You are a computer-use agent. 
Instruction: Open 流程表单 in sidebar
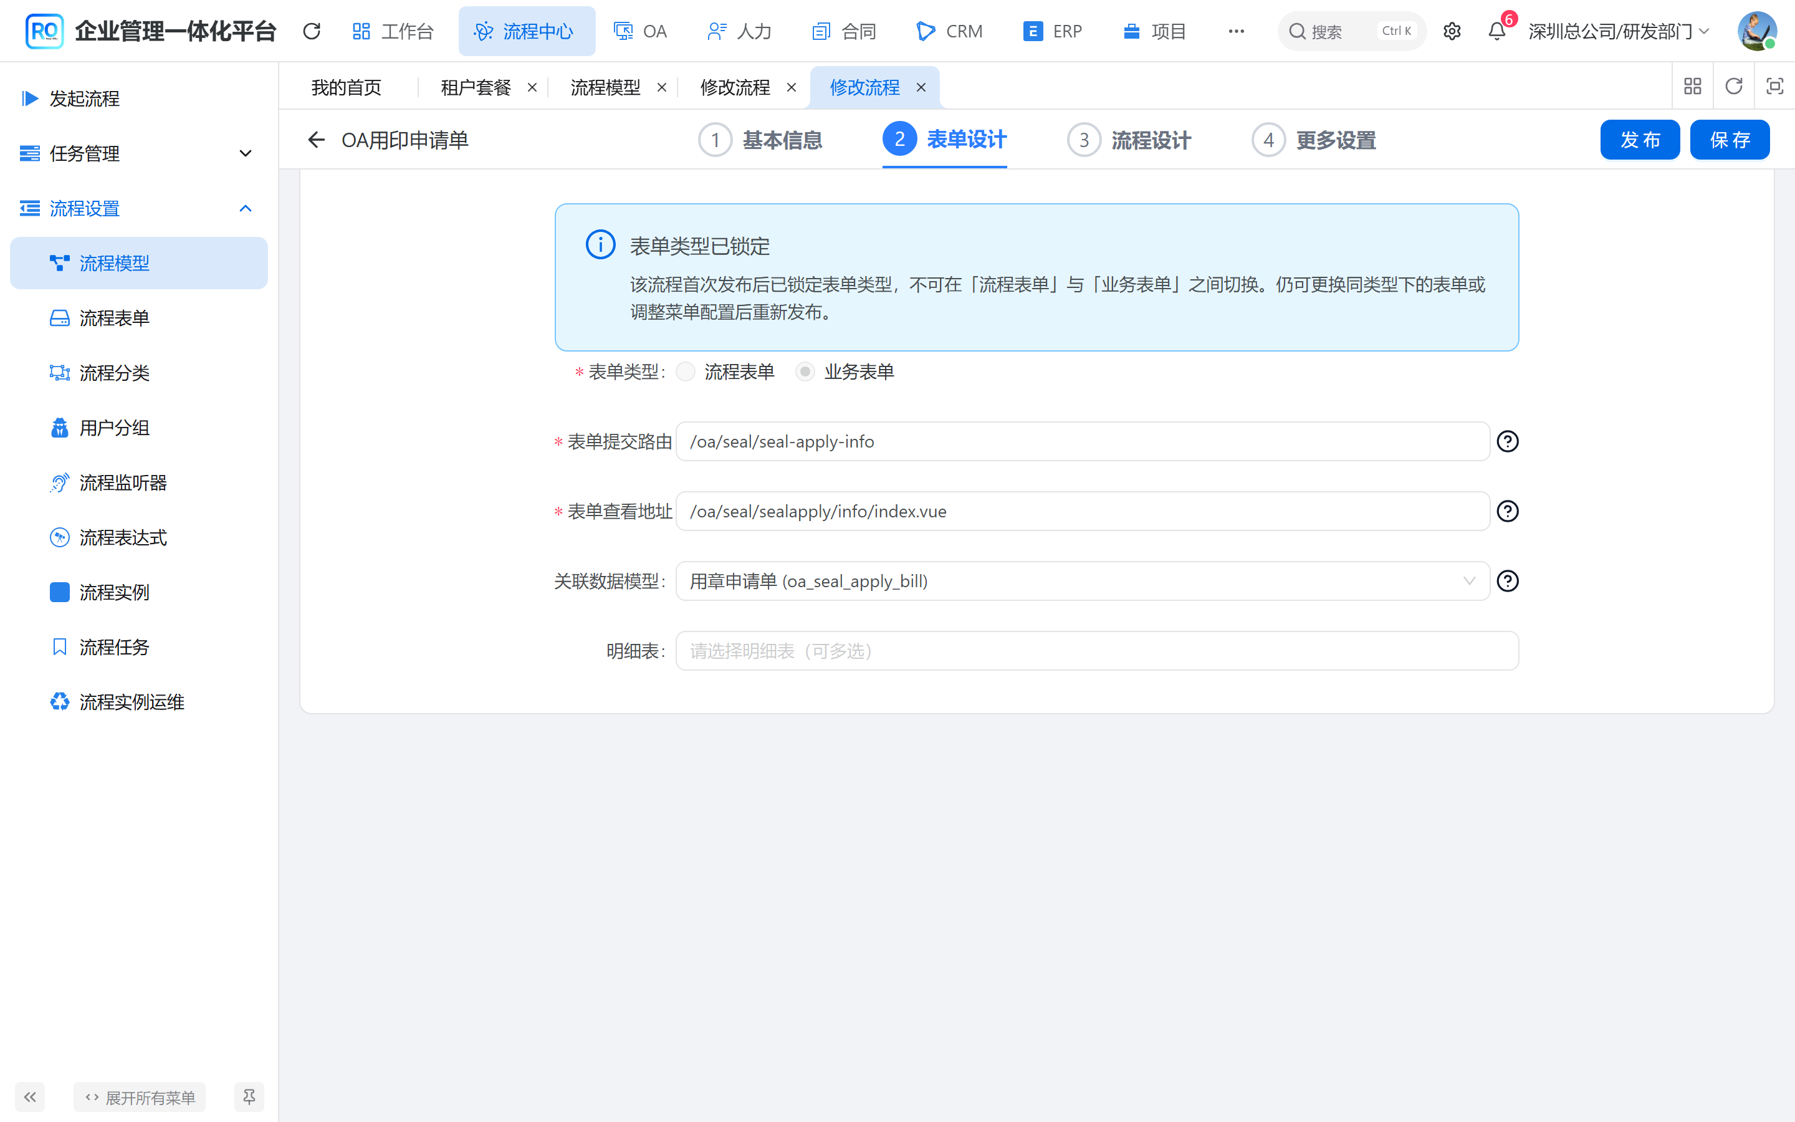[139, 319]
